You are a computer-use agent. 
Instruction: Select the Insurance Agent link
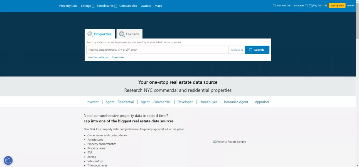[x=236, y=102]
